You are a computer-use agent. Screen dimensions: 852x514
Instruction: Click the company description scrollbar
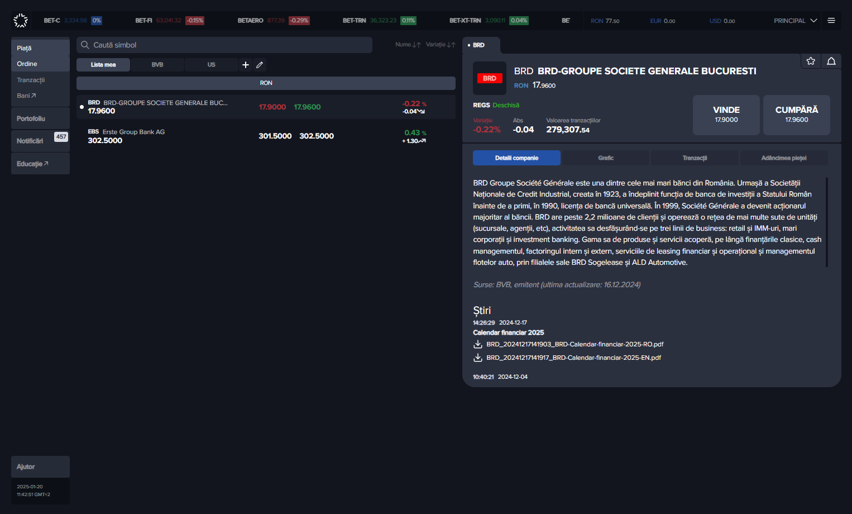click(x=827, y=222)
